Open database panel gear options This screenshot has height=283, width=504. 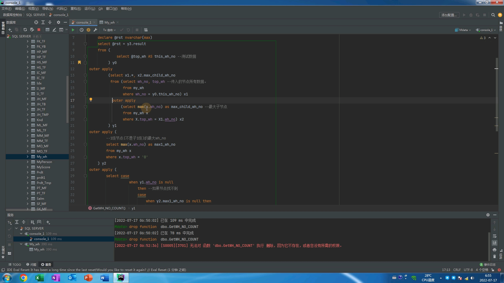click(58, 22)
